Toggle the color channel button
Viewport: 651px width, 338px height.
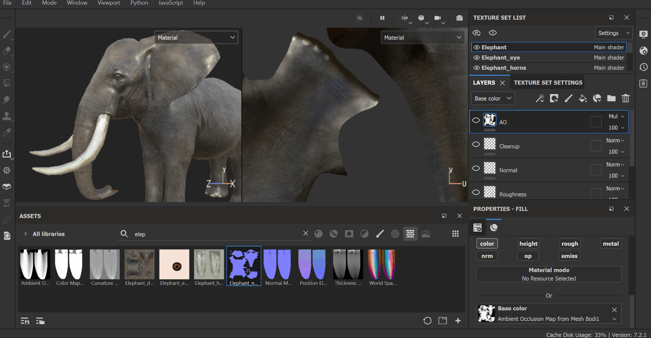coord(487,244)
